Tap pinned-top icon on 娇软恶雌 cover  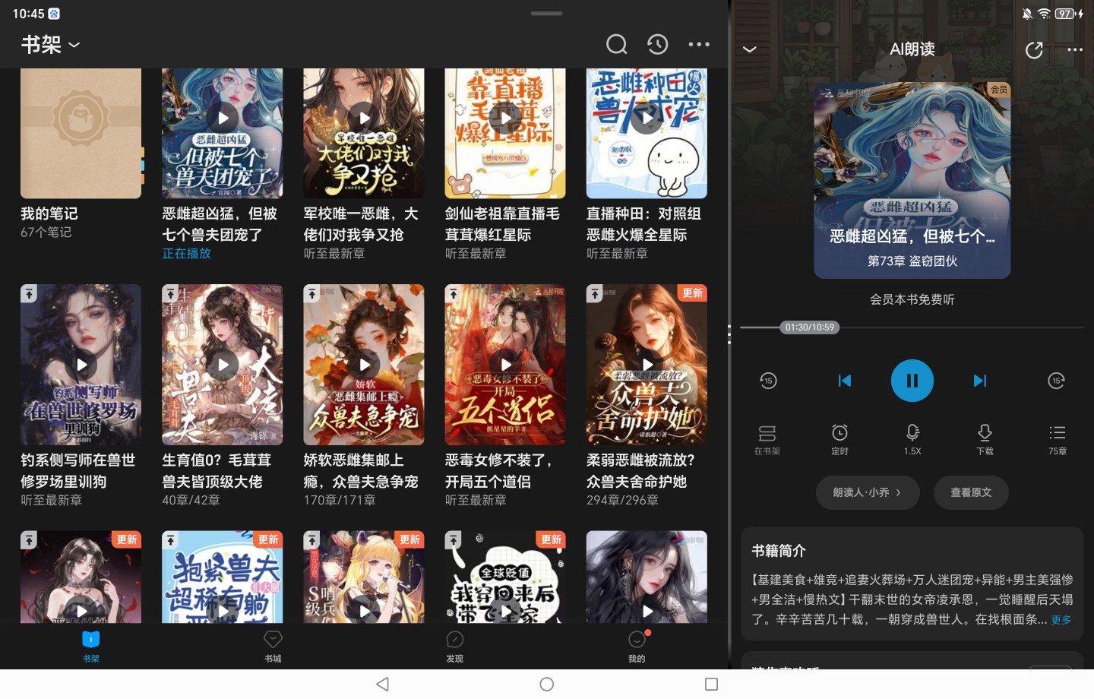point(311,293)
